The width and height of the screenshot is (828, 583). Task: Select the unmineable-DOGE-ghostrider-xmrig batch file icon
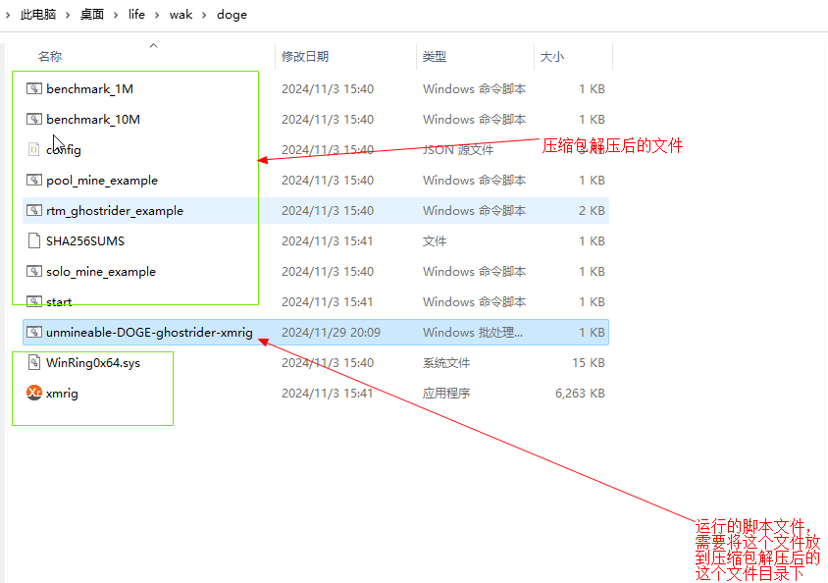[x=33, y=332]
